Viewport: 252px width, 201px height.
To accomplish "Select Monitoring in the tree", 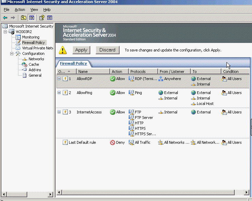I will (x=31, y=37).
